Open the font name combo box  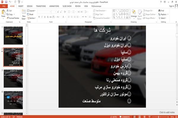[44, 12]
